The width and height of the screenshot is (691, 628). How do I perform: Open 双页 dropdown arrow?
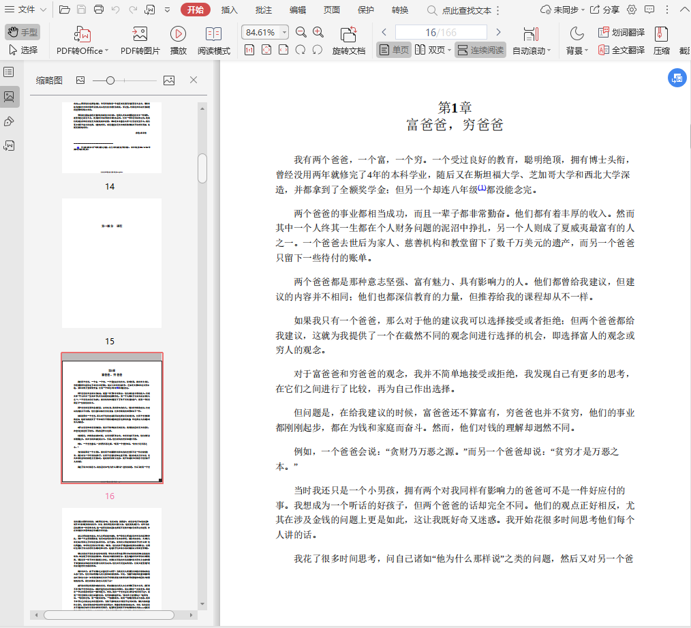tap(449, 50)
